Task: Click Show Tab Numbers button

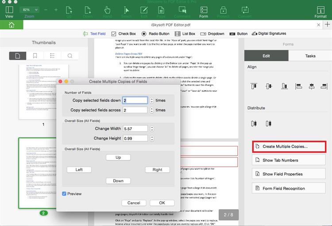Action: click(289, 160)
